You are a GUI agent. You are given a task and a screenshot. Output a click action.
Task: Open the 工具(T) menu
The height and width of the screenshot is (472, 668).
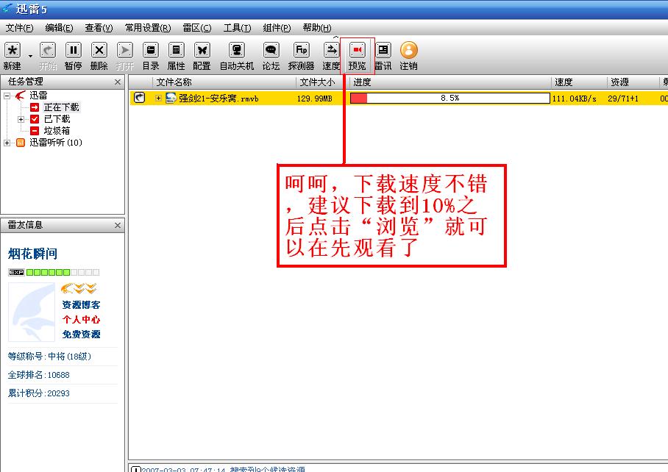point(237,28)
